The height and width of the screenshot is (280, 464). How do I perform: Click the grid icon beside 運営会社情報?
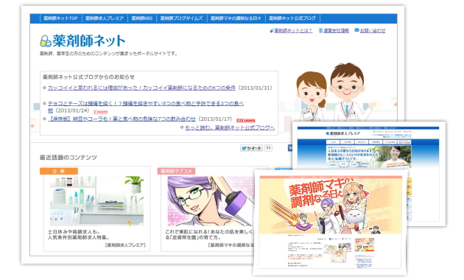pos(320,30)
